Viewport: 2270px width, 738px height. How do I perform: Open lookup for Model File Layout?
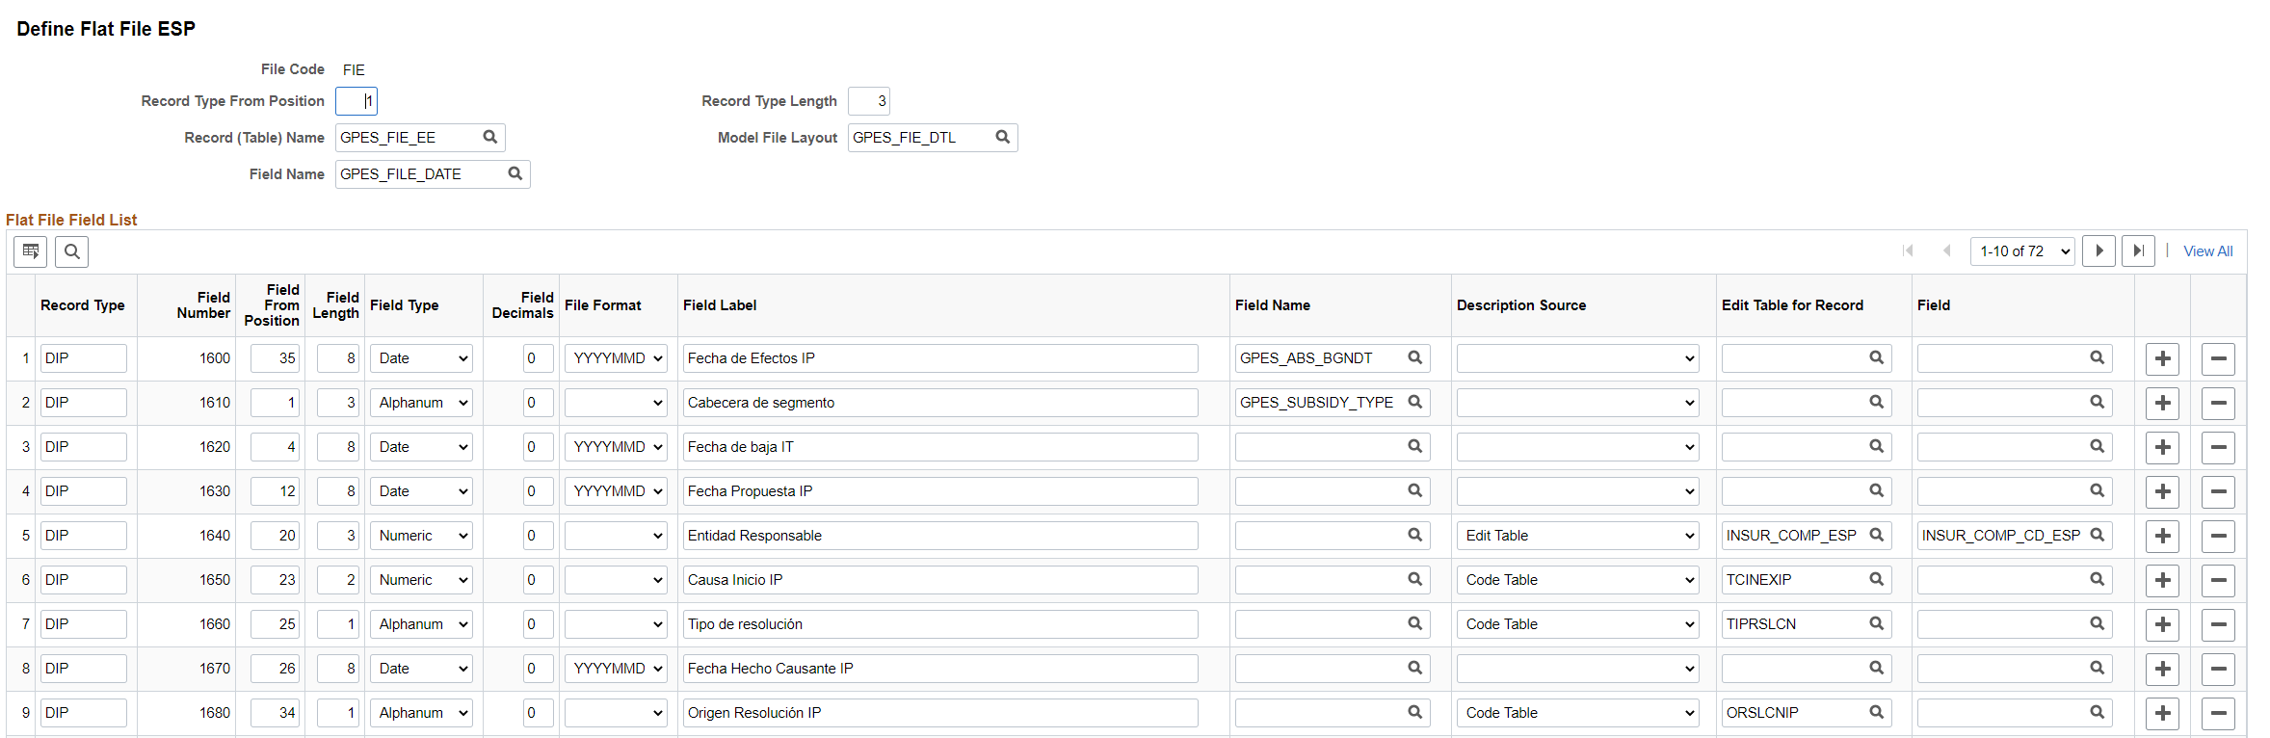click(1002, 137)
